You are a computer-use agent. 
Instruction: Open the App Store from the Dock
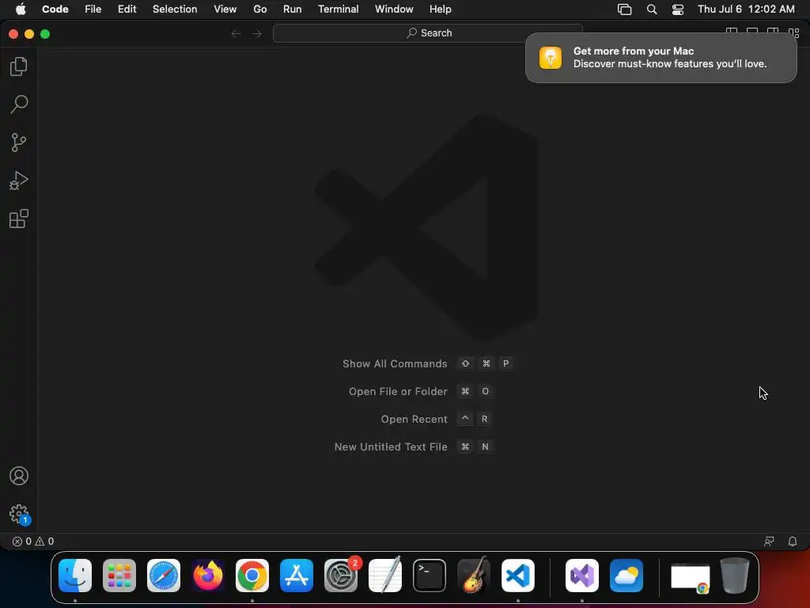point(297,576)
